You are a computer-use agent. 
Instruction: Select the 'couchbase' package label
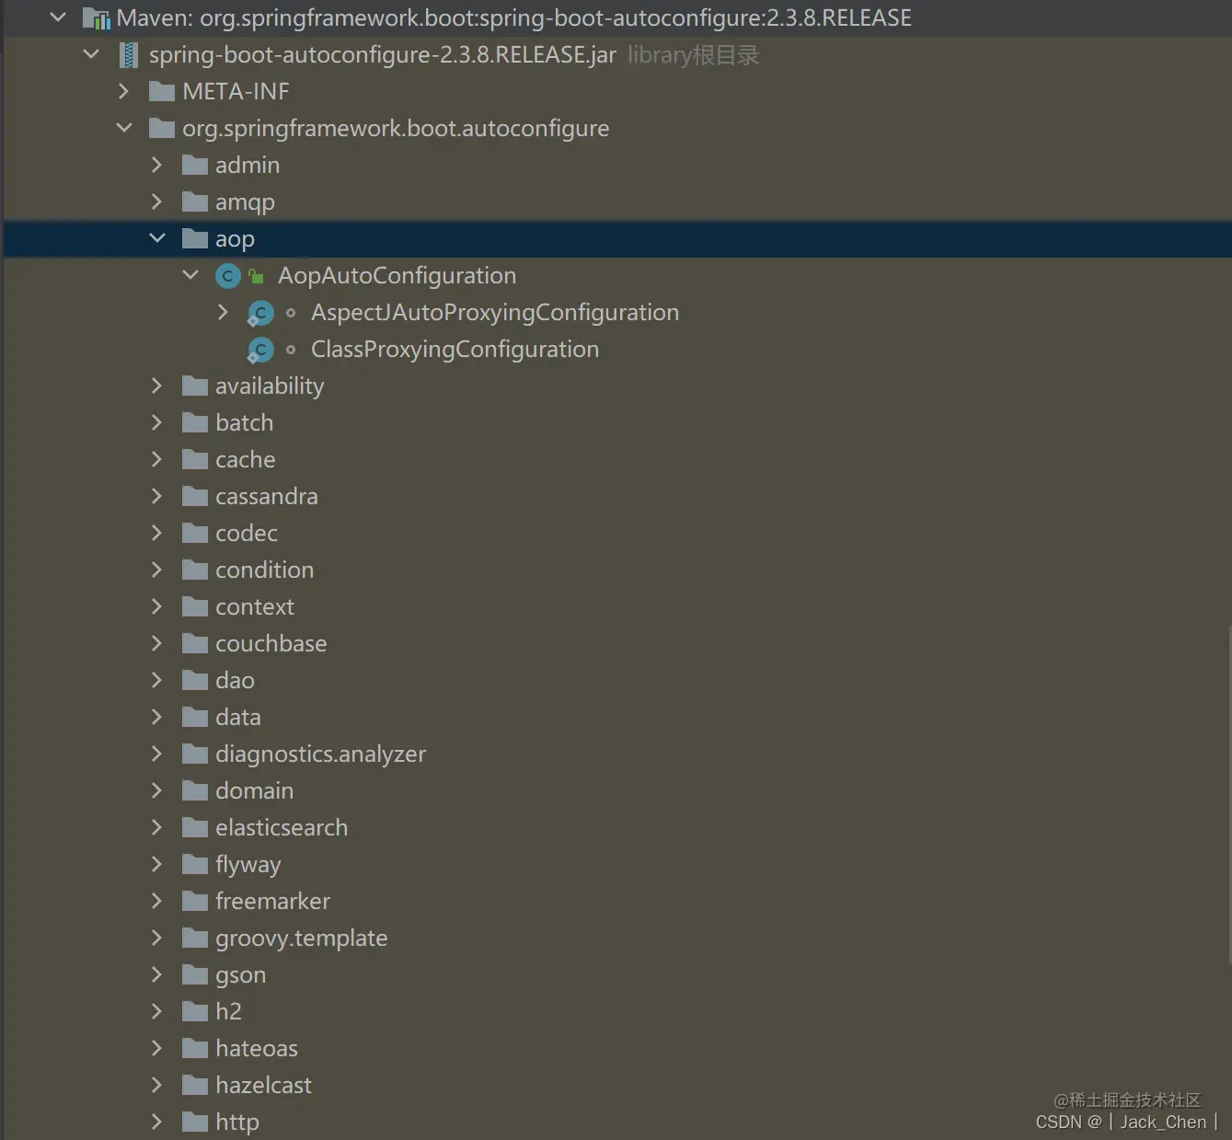271,643
